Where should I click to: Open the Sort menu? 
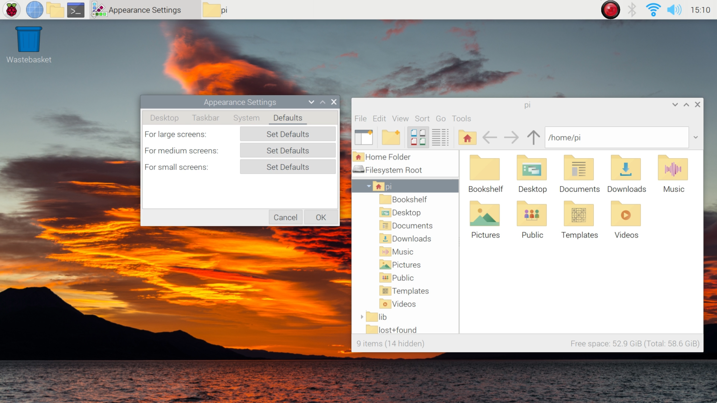point(422,118)
